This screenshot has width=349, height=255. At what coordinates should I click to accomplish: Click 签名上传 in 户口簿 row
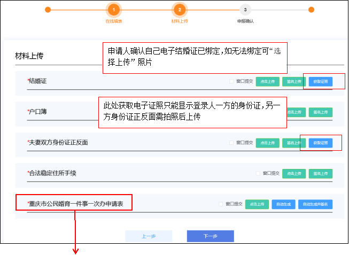point(321,112)
